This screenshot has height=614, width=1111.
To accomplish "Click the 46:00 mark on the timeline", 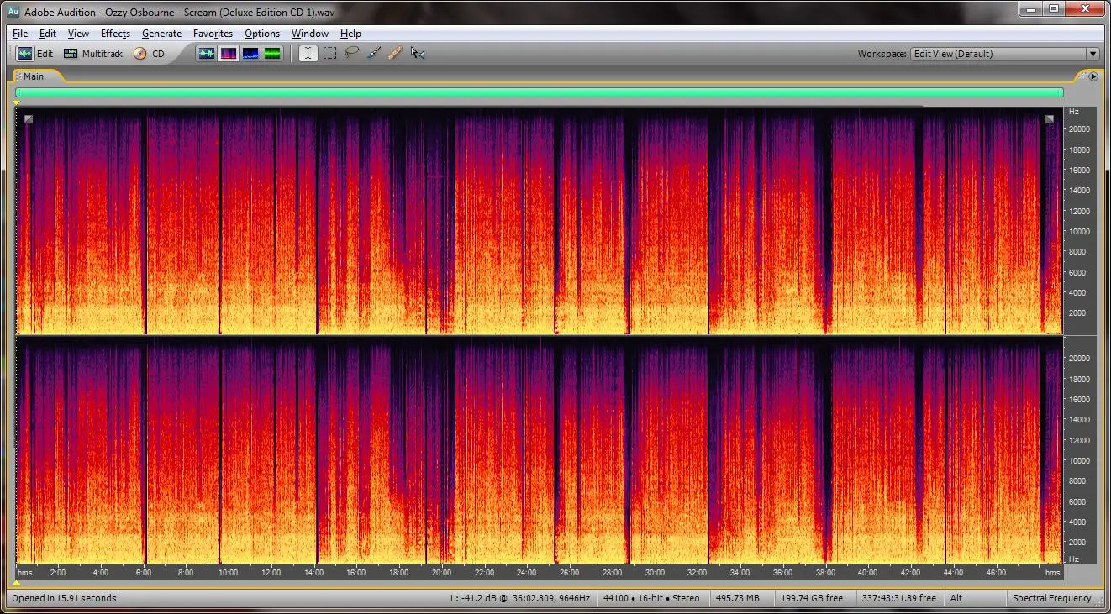I will point(996,573).
